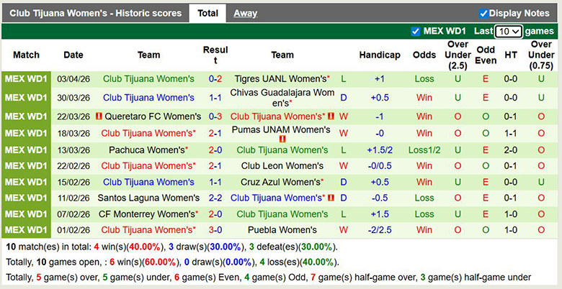Click red card icon in the 11/02/26 row

(331, 198)
